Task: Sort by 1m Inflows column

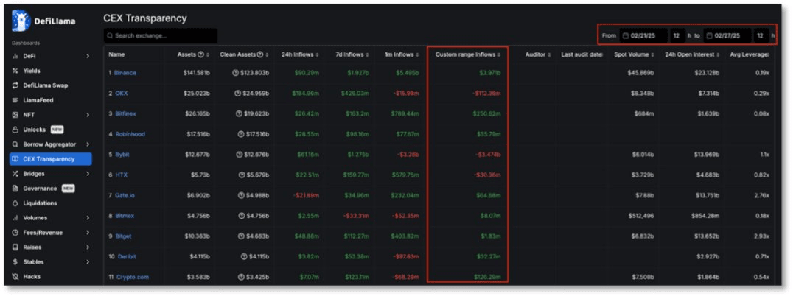Action: tap(402, 54)
